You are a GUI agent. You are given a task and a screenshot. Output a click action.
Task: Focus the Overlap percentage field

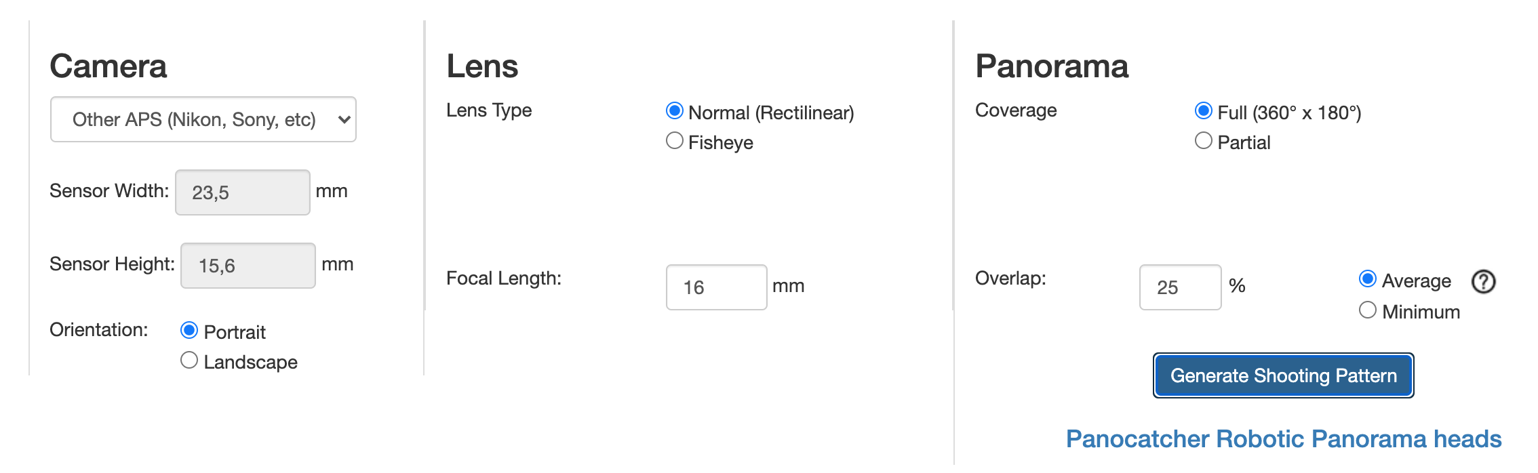[1180, 287]
